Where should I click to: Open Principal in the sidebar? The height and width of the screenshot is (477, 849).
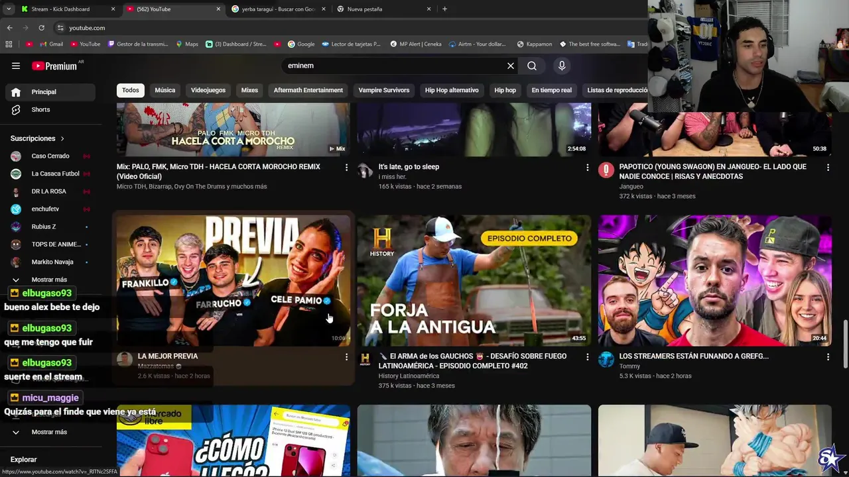click(x=52, y=92)
